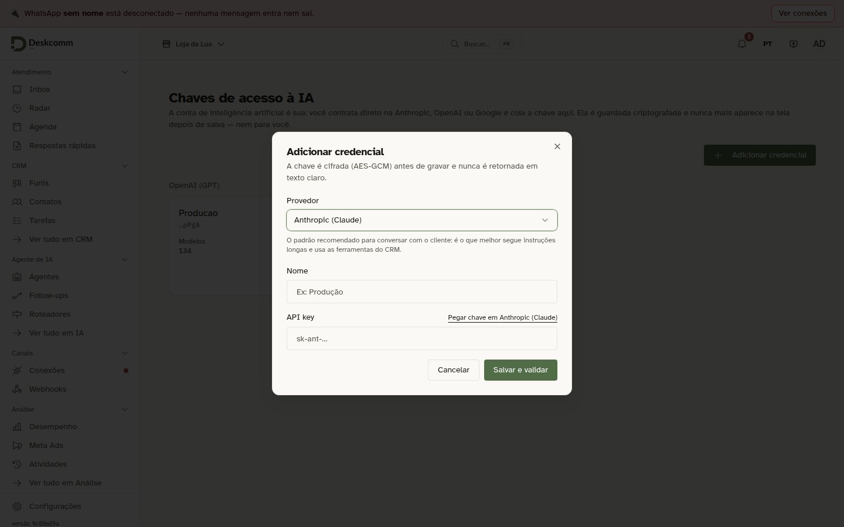
Task: Collapse the Canais section chevron
Action: tap(124, 353)
